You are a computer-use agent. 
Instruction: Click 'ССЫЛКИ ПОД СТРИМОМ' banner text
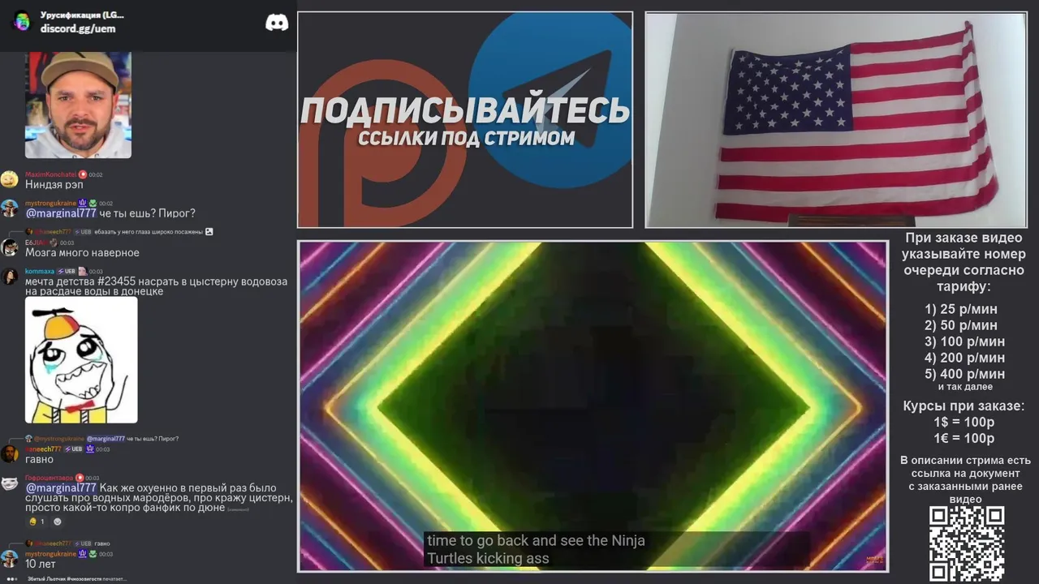click(x=466, y=139)
